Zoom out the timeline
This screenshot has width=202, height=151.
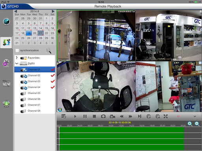[x=197, y=124]
